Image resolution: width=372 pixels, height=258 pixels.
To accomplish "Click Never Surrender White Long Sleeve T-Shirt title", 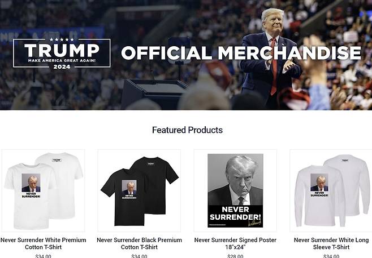I will (x=331, y=243).
